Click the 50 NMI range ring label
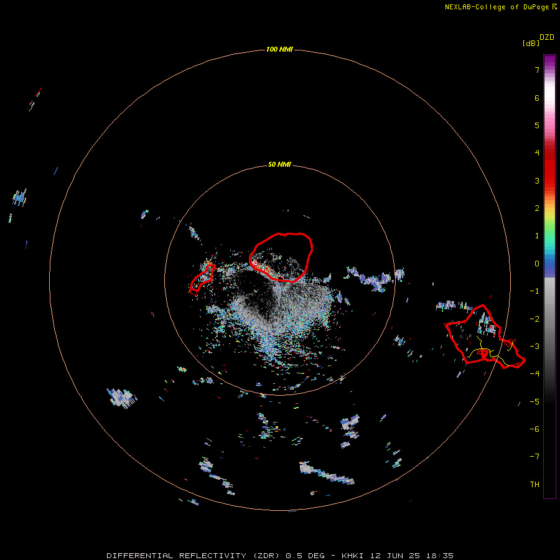 pyautogui.click(x=279, y=164)
